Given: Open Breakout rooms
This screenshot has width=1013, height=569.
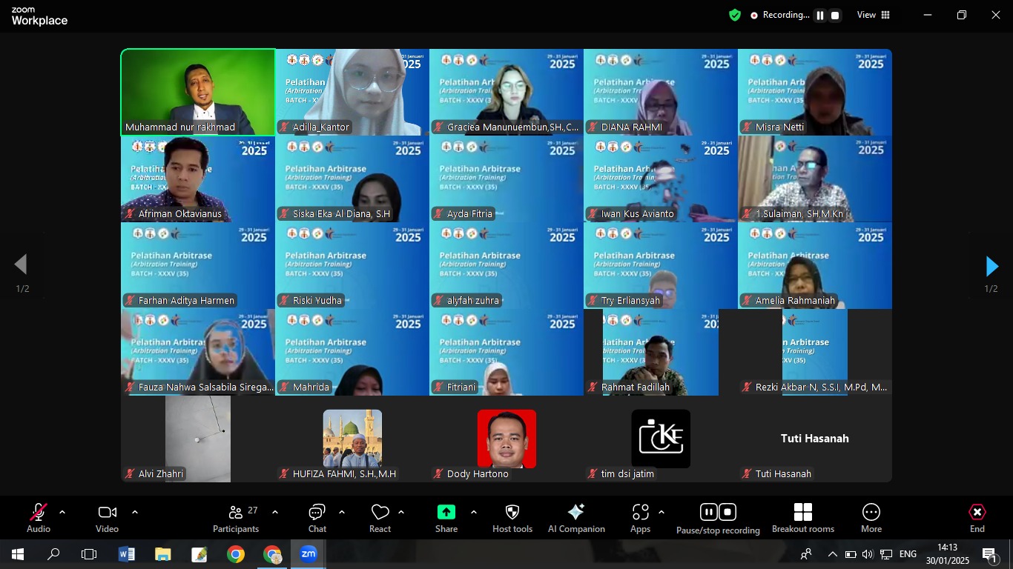Looking at the screenshot, I should tap(802, 517).
